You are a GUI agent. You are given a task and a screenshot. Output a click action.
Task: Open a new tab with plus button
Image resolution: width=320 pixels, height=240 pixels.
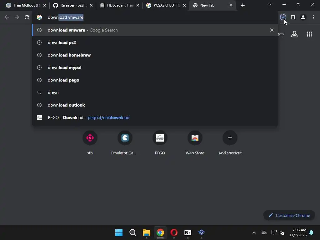coord(242,5)
